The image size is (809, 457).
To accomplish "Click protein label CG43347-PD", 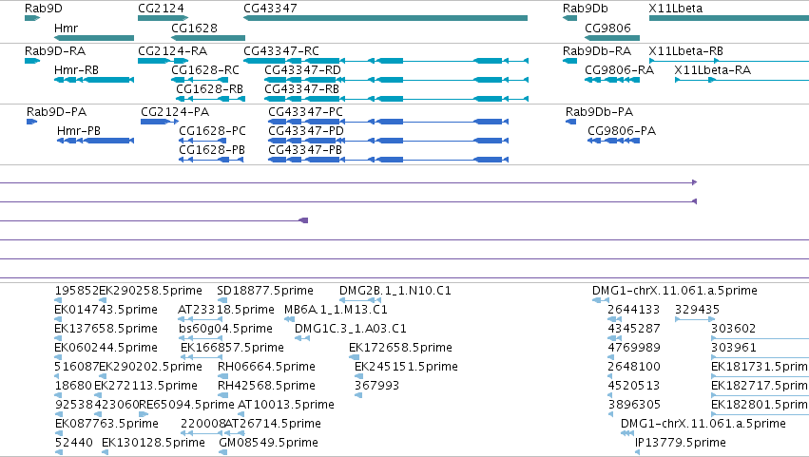I will pos(306,131).
